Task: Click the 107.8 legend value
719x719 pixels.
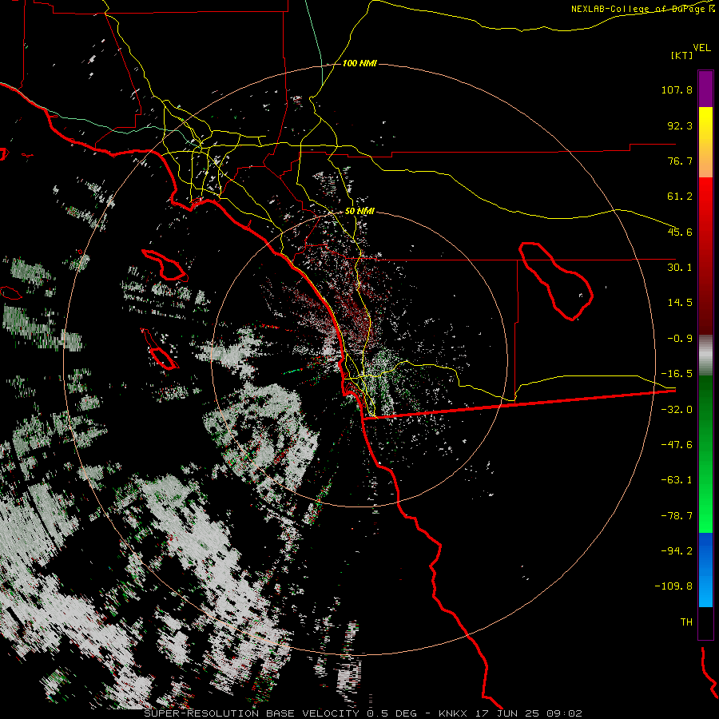Action: coord(677,89)
